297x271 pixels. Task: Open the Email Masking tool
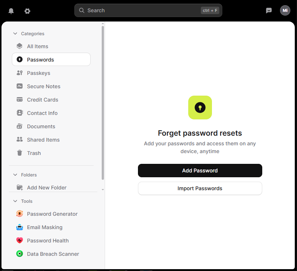tap(39, 227)
